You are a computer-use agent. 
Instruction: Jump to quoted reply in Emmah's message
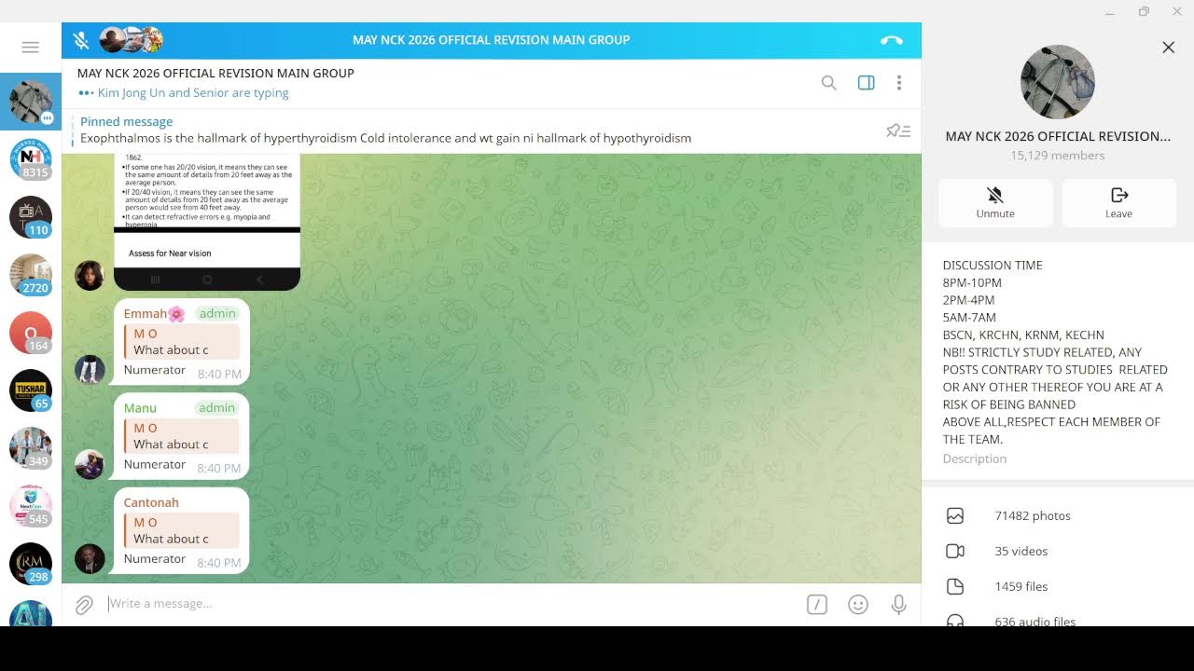point(182,342)
